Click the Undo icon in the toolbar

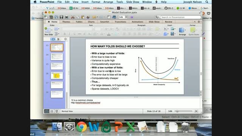point(94,17)
